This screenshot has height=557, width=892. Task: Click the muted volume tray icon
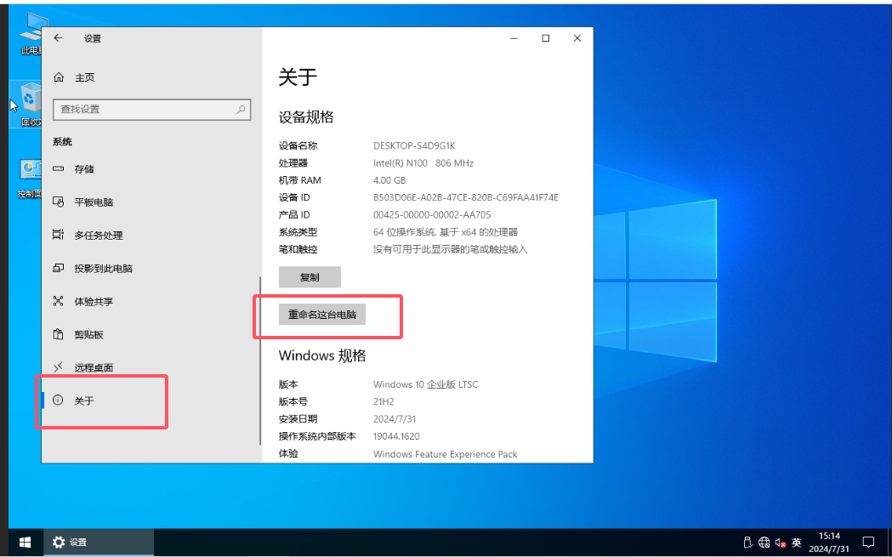pos(780,542)
